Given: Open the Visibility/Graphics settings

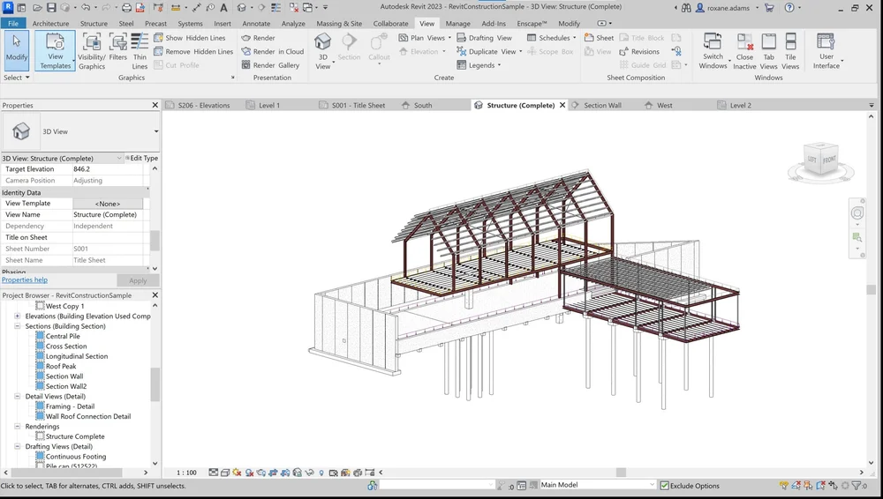Looking at the screenshot, I should tap(92, 48).
